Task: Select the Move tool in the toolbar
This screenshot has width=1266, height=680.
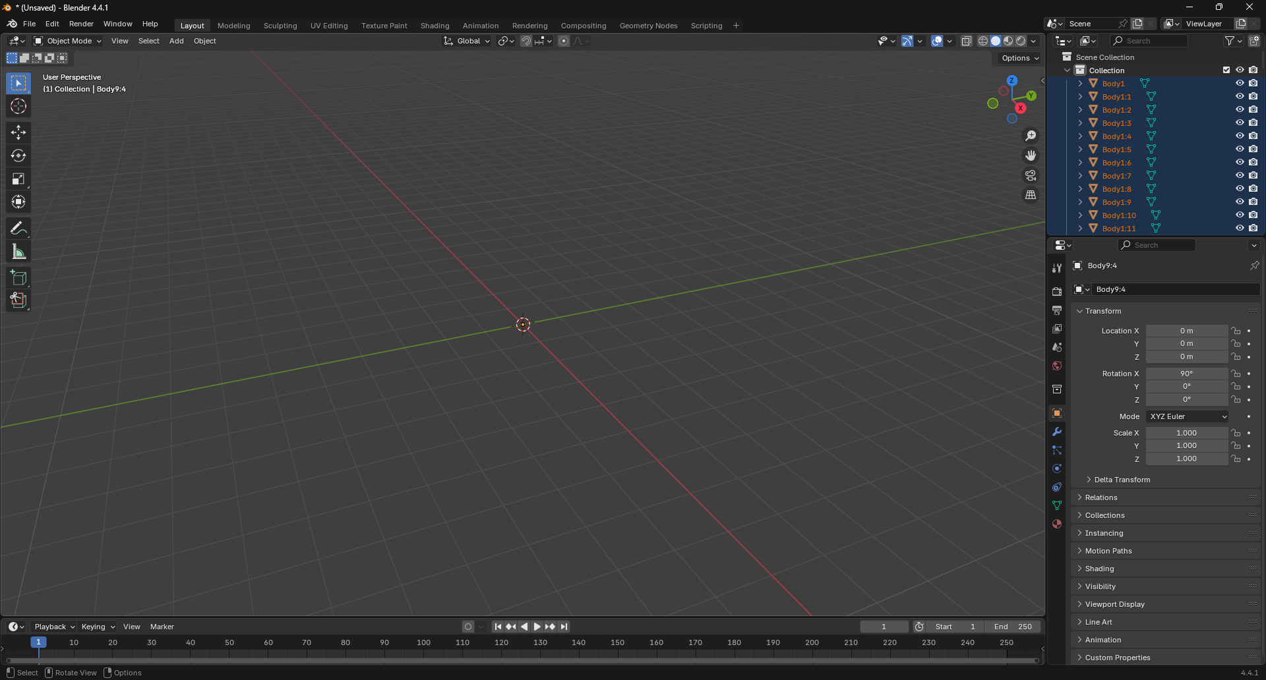Action: [18, 132]
